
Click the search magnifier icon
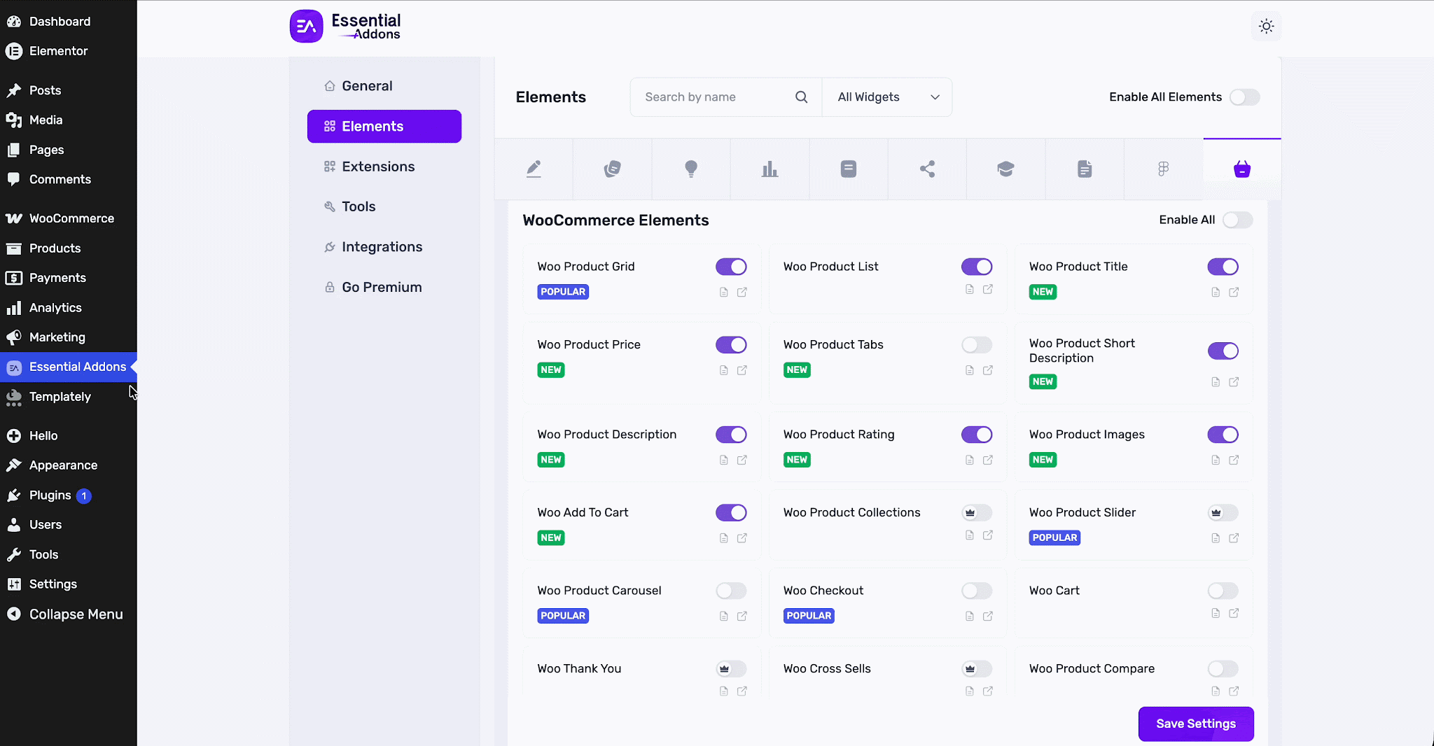(x=802, y=97)
